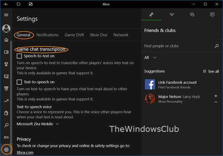
Task: Select the Game DVR settings tab
Action: [x=74, y=35]
